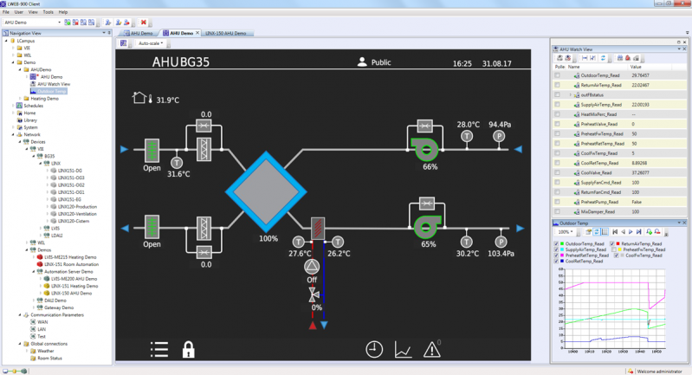This screenshot has width=692, height=375.
Task: Click the Value column header in watch view
Action: click(x=635, y=67)
